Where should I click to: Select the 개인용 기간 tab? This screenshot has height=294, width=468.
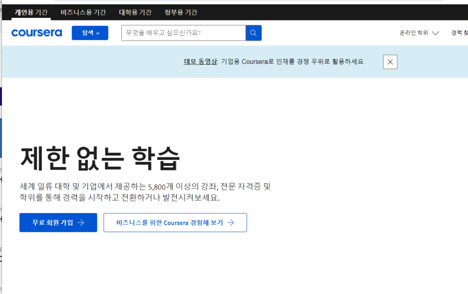coord(31,12)
